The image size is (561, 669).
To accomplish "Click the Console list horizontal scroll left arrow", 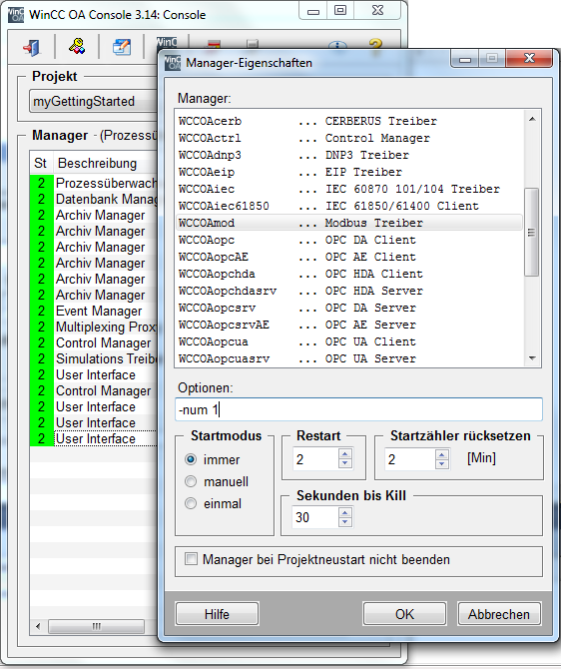I will (x=38, y=626).
